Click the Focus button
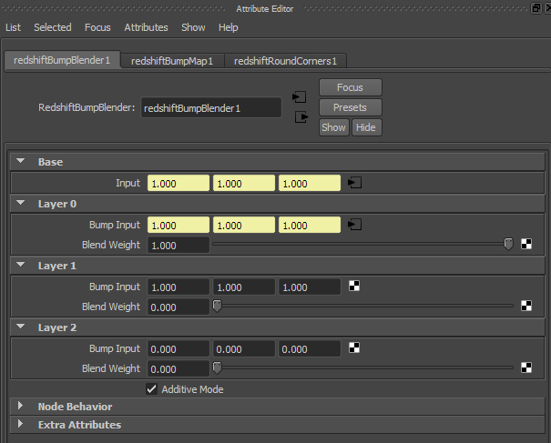 click(351, 87)
